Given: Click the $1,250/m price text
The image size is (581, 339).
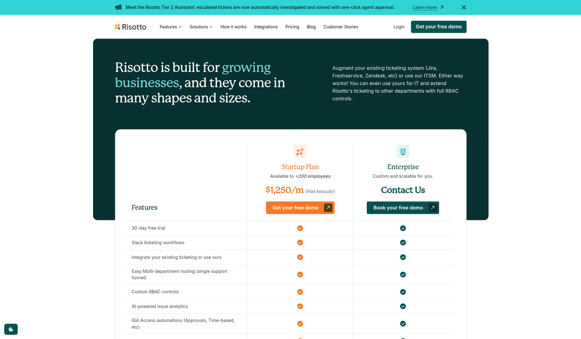Looking at the screenshot, I should [285, 190].
